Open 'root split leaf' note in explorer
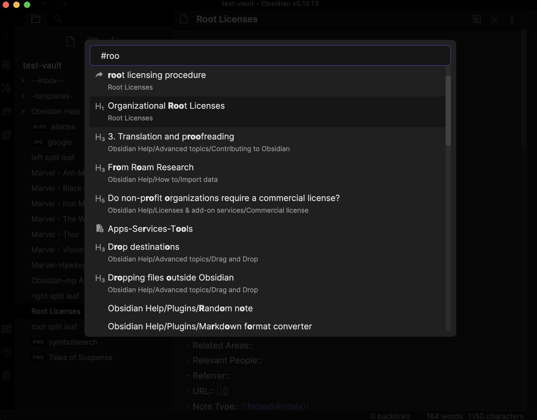The width and height of the screenshot is (537, 420). point(54,327)
